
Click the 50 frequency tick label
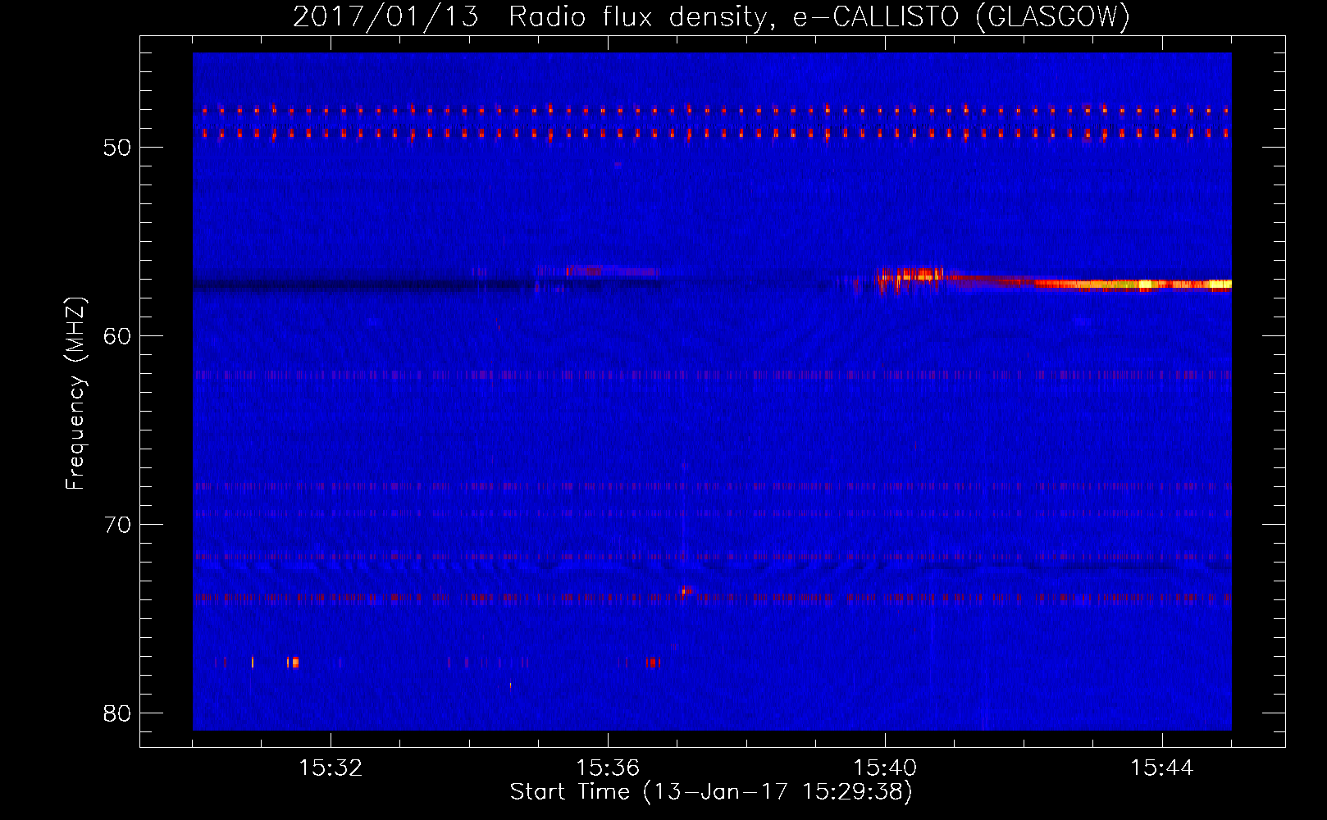click(x=117, y=148)
